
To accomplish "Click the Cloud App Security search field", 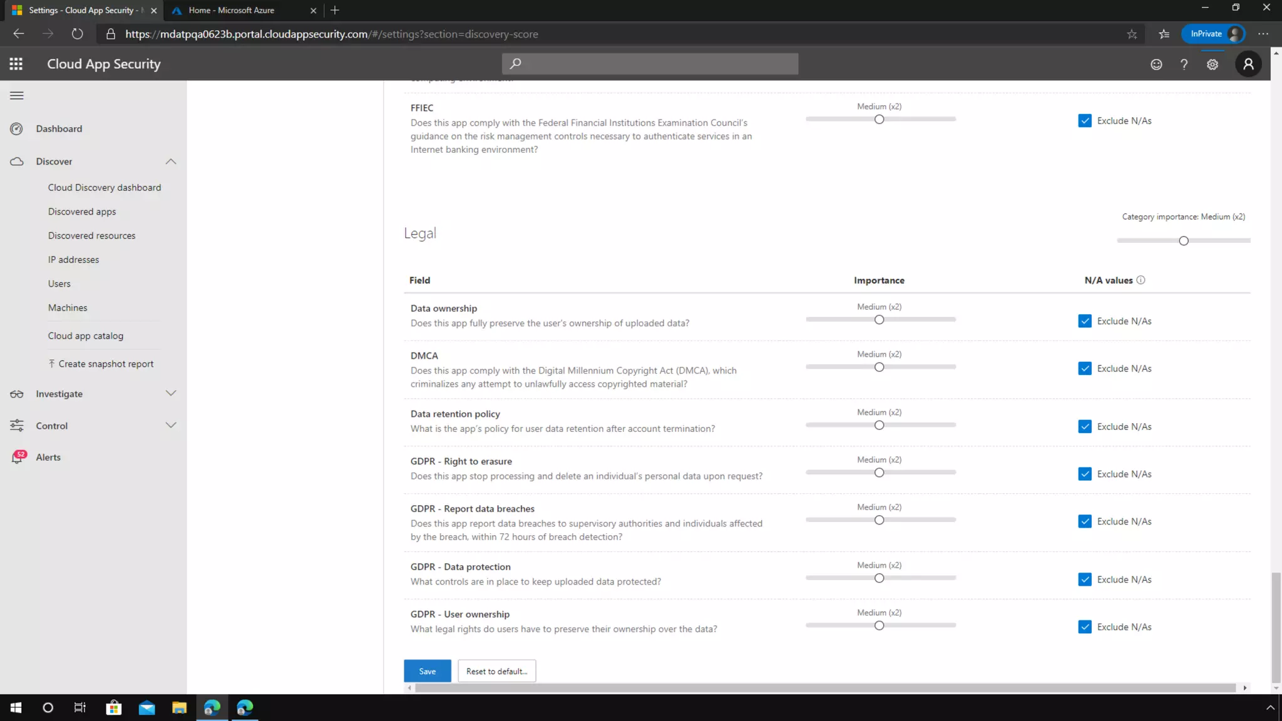I will (x=650, y=64).
